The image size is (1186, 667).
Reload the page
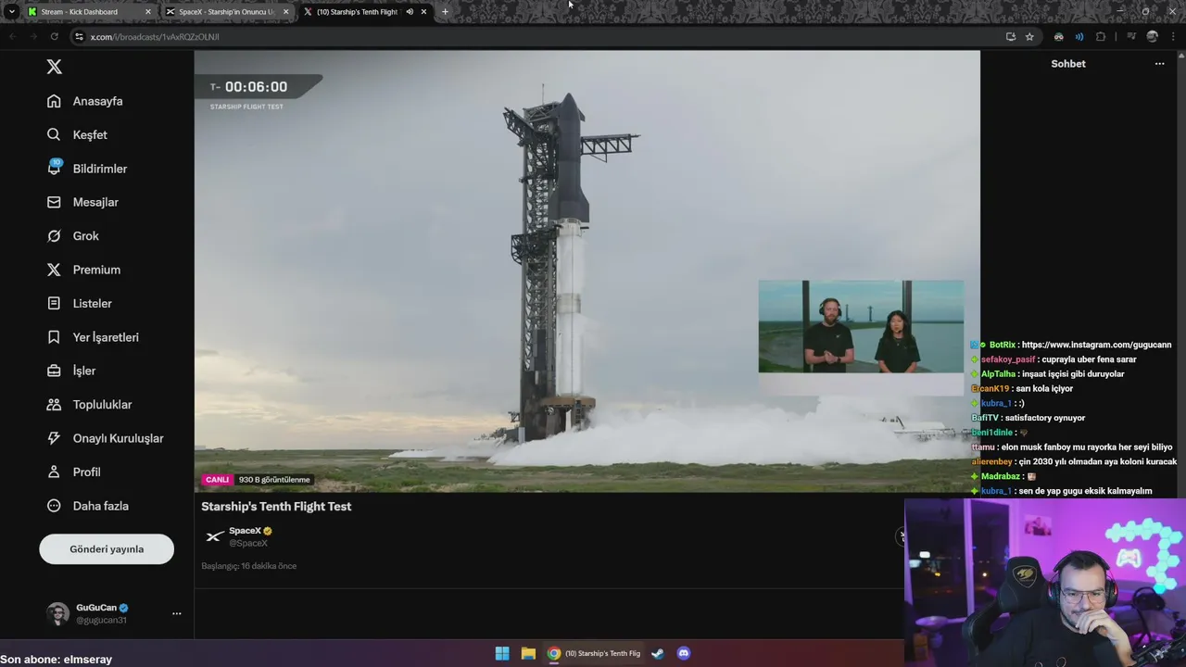pyautogui.click(x=54, y=37)
